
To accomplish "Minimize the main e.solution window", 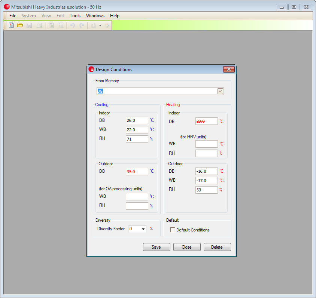I will [282, 7].
